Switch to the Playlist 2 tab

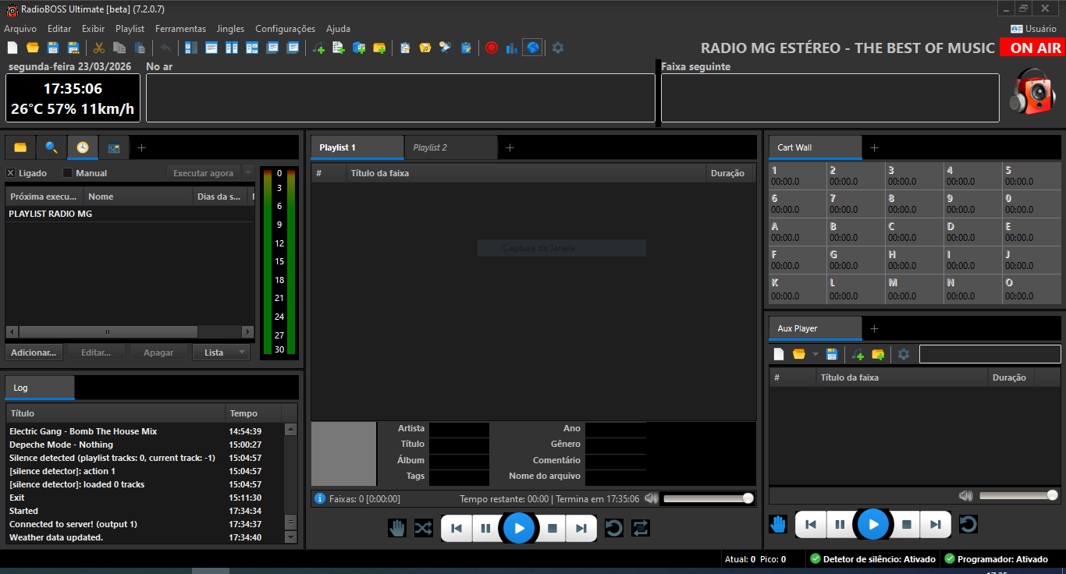(430, 147)
